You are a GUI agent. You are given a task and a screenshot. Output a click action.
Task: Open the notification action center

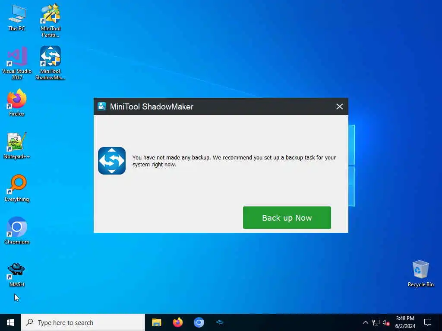pyautogui.click(x=428, y=322)
